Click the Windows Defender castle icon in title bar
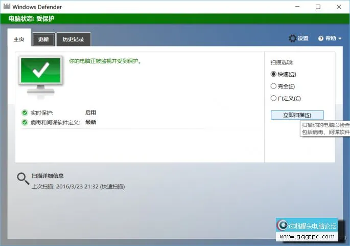Image resolution: width=350 pixels, height=246 pixels. point(7,6)
